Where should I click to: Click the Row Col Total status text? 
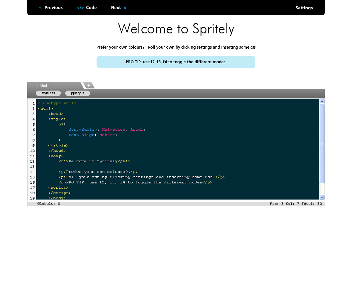(296, 204)
